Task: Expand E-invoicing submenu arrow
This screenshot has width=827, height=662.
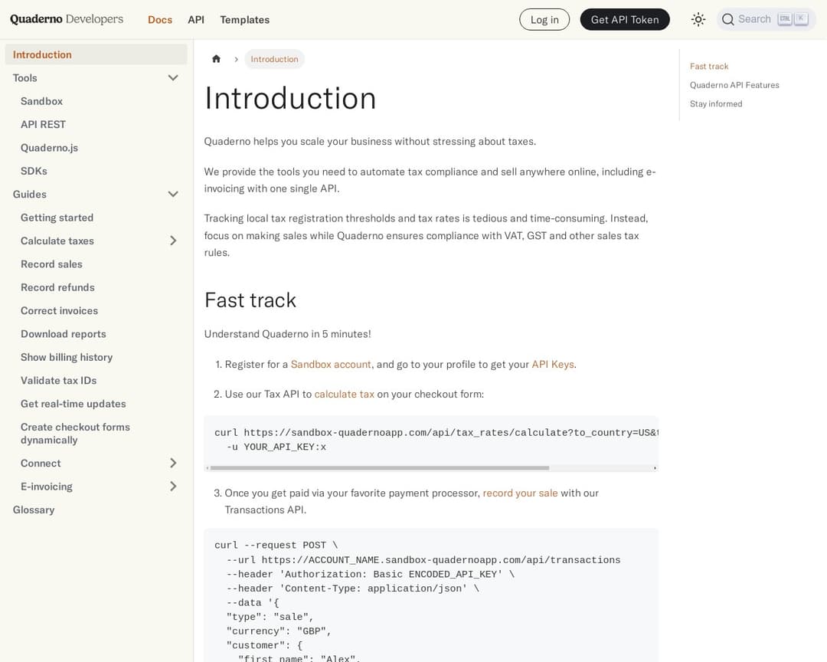Action: (173, 487)
